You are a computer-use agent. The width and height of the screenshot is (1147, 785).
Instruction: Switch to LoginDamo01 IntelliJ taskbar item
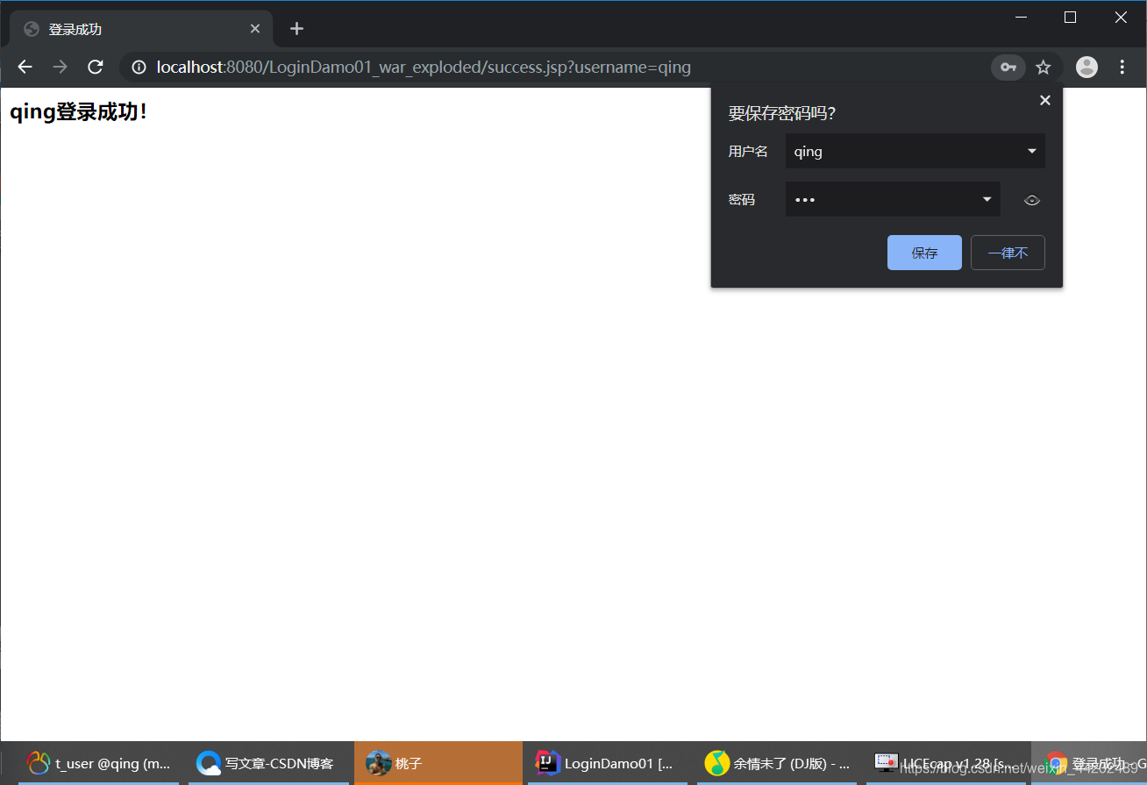tap(607, 763)
